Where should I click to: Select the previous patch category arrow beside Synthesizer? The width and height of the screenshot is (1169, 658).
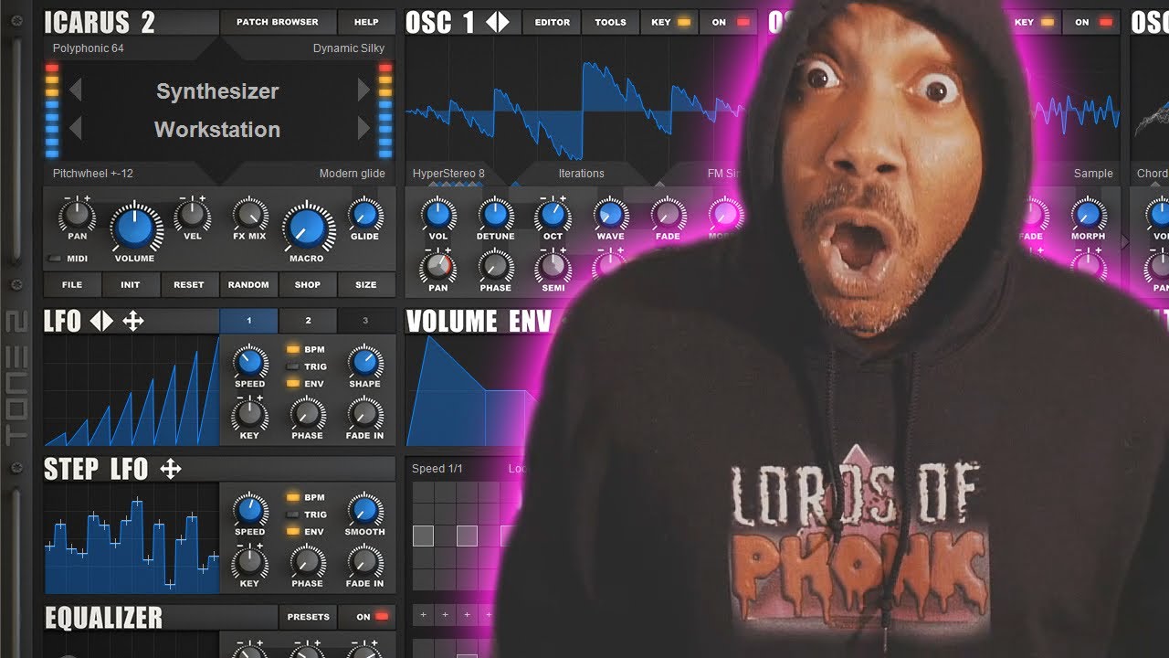click(76, 90)
